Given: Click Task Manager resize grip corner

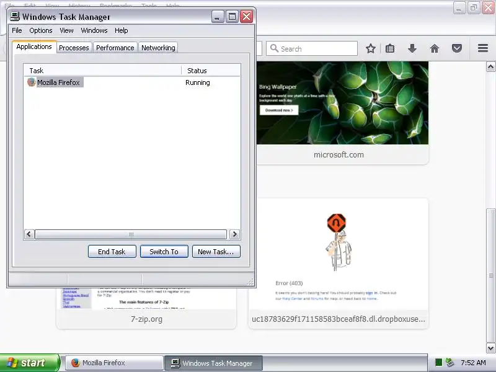Looking at the screenshot, I should [250, 282].
